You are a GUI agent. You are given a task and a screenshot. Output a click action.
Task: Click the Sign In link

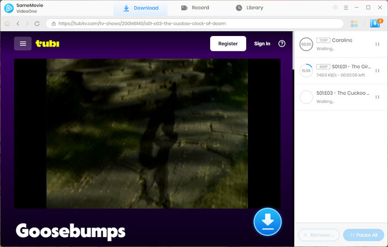coord(262,44)
